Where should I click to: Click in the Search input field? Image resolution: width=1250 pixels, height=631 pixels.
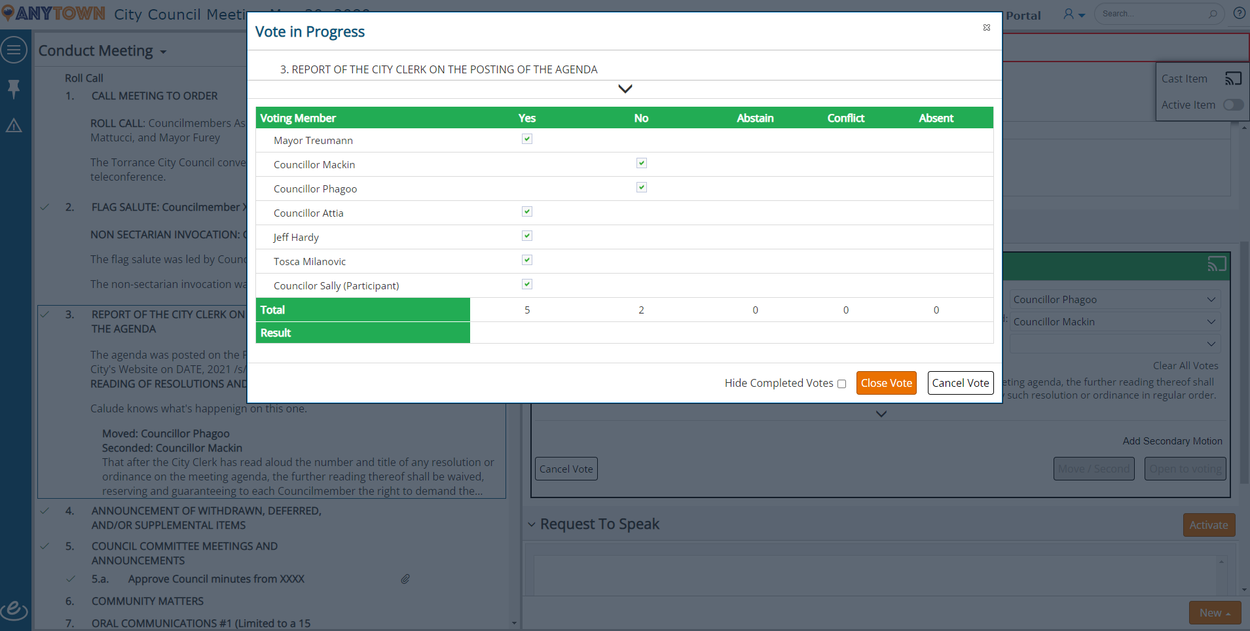[1152, 14]
